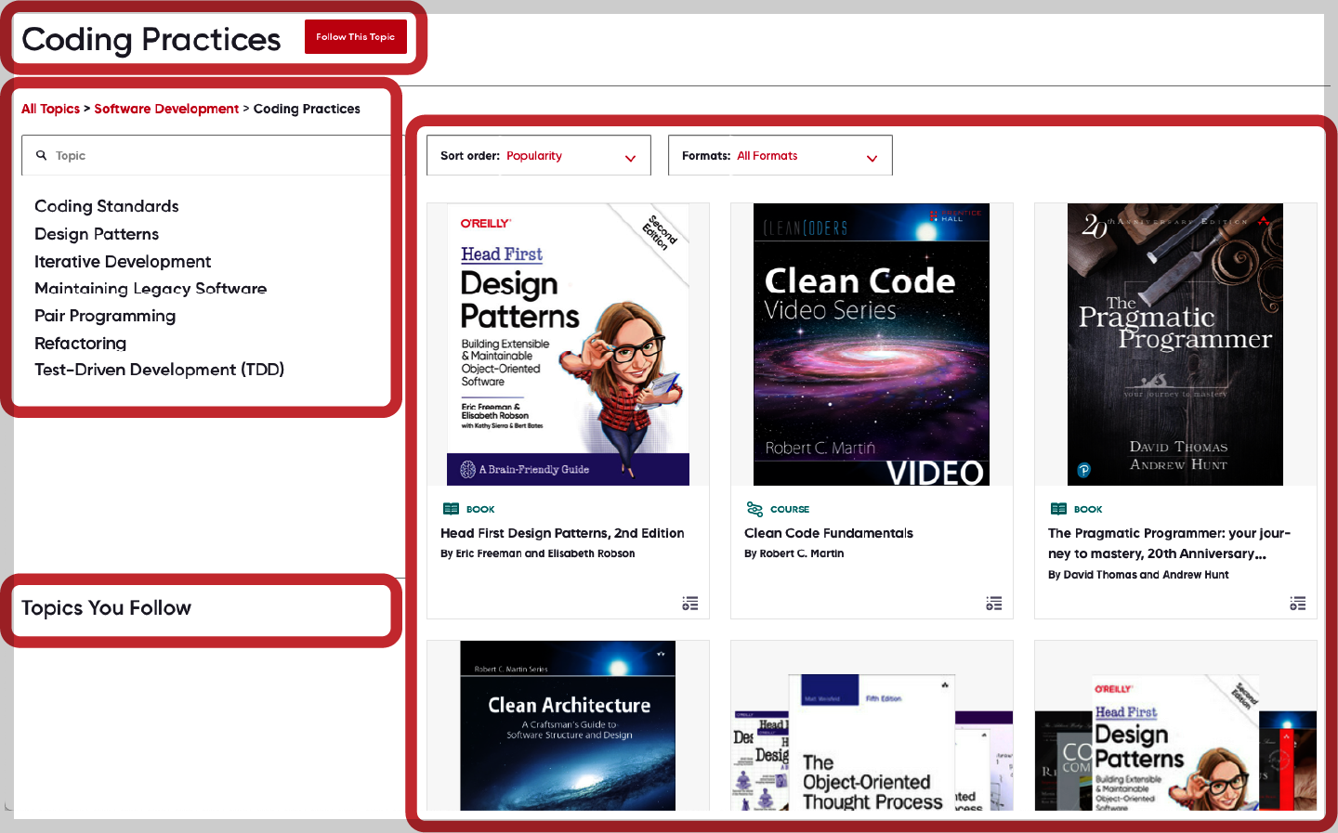
Task: Click the Topics You Follow heading
Action: (x=107, y=608)
